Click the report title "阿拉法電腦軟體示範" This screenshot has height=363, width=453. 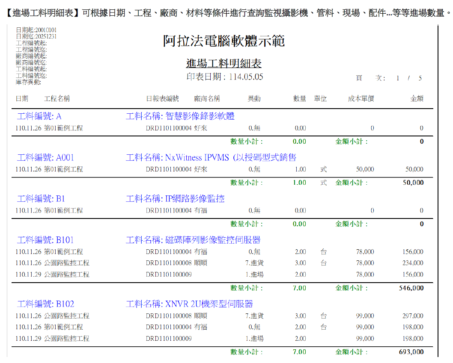point(224,41)
